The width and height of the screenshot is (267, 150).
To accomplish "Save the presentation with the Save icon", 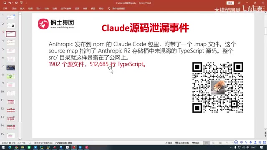I will 5,3.
